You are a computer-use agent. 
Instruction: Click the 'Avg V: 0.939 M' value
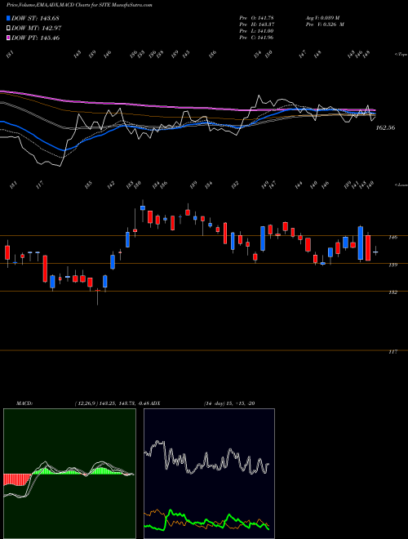[x=322, y=17]
